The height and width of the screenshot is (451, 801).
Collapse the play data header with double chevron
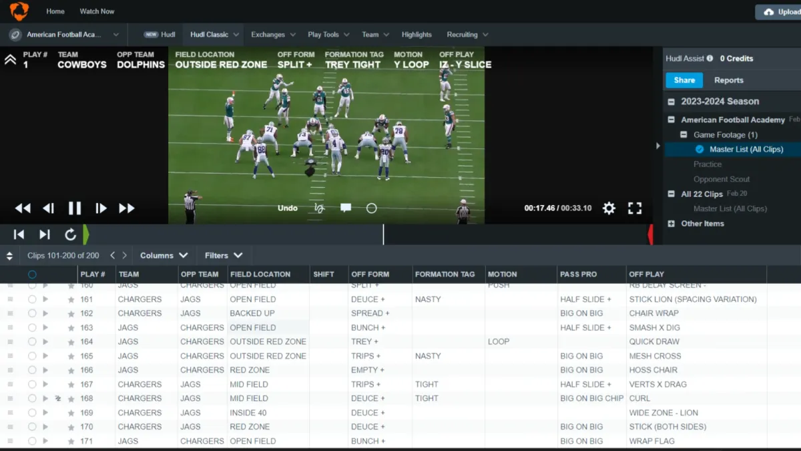point(10,59)
